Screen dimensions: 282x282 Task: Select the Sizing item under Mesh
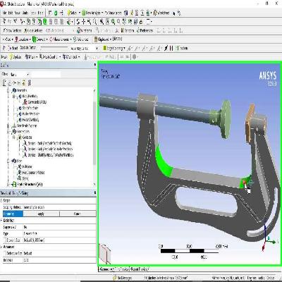(23, 178)
